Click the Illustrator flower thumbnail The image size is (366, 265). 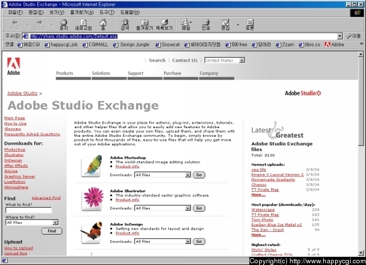(91, 199)
